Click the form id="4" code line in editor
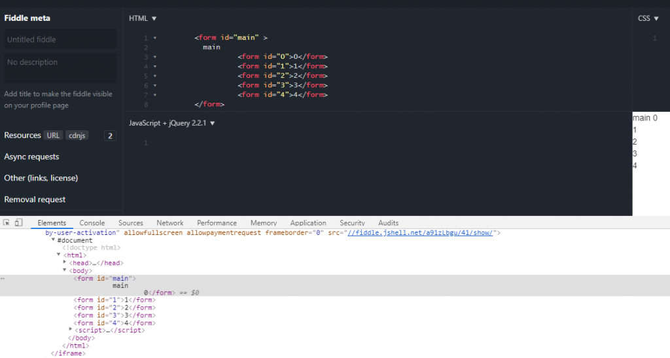Viewport: 670px width, 358px height. pos(283,94)
